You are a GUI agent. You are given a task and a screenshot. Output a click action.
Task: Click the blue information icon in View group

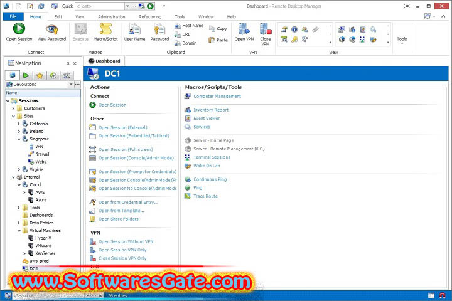[294, 29]
